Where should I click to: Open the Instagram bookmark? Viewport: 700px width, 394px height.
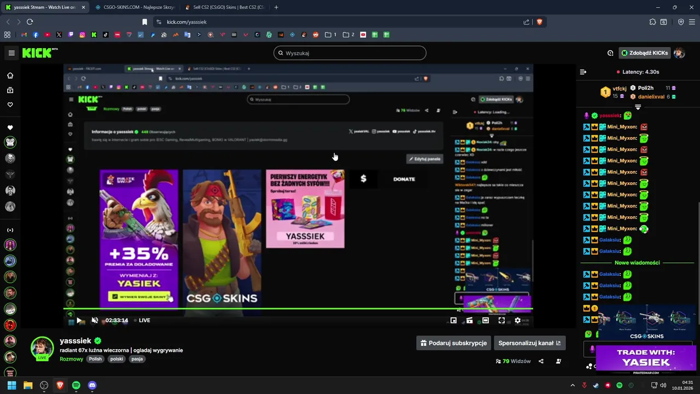[x=83, y=34]
